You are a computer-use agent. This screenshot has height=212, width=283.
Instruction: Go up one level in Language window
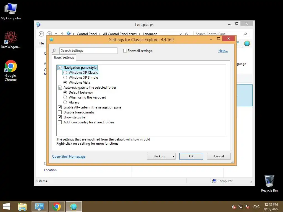62,34
